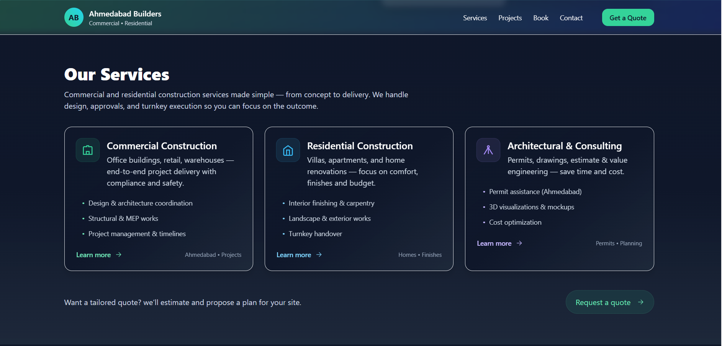Click Learn more under Commercial Construction

point(93,255)
